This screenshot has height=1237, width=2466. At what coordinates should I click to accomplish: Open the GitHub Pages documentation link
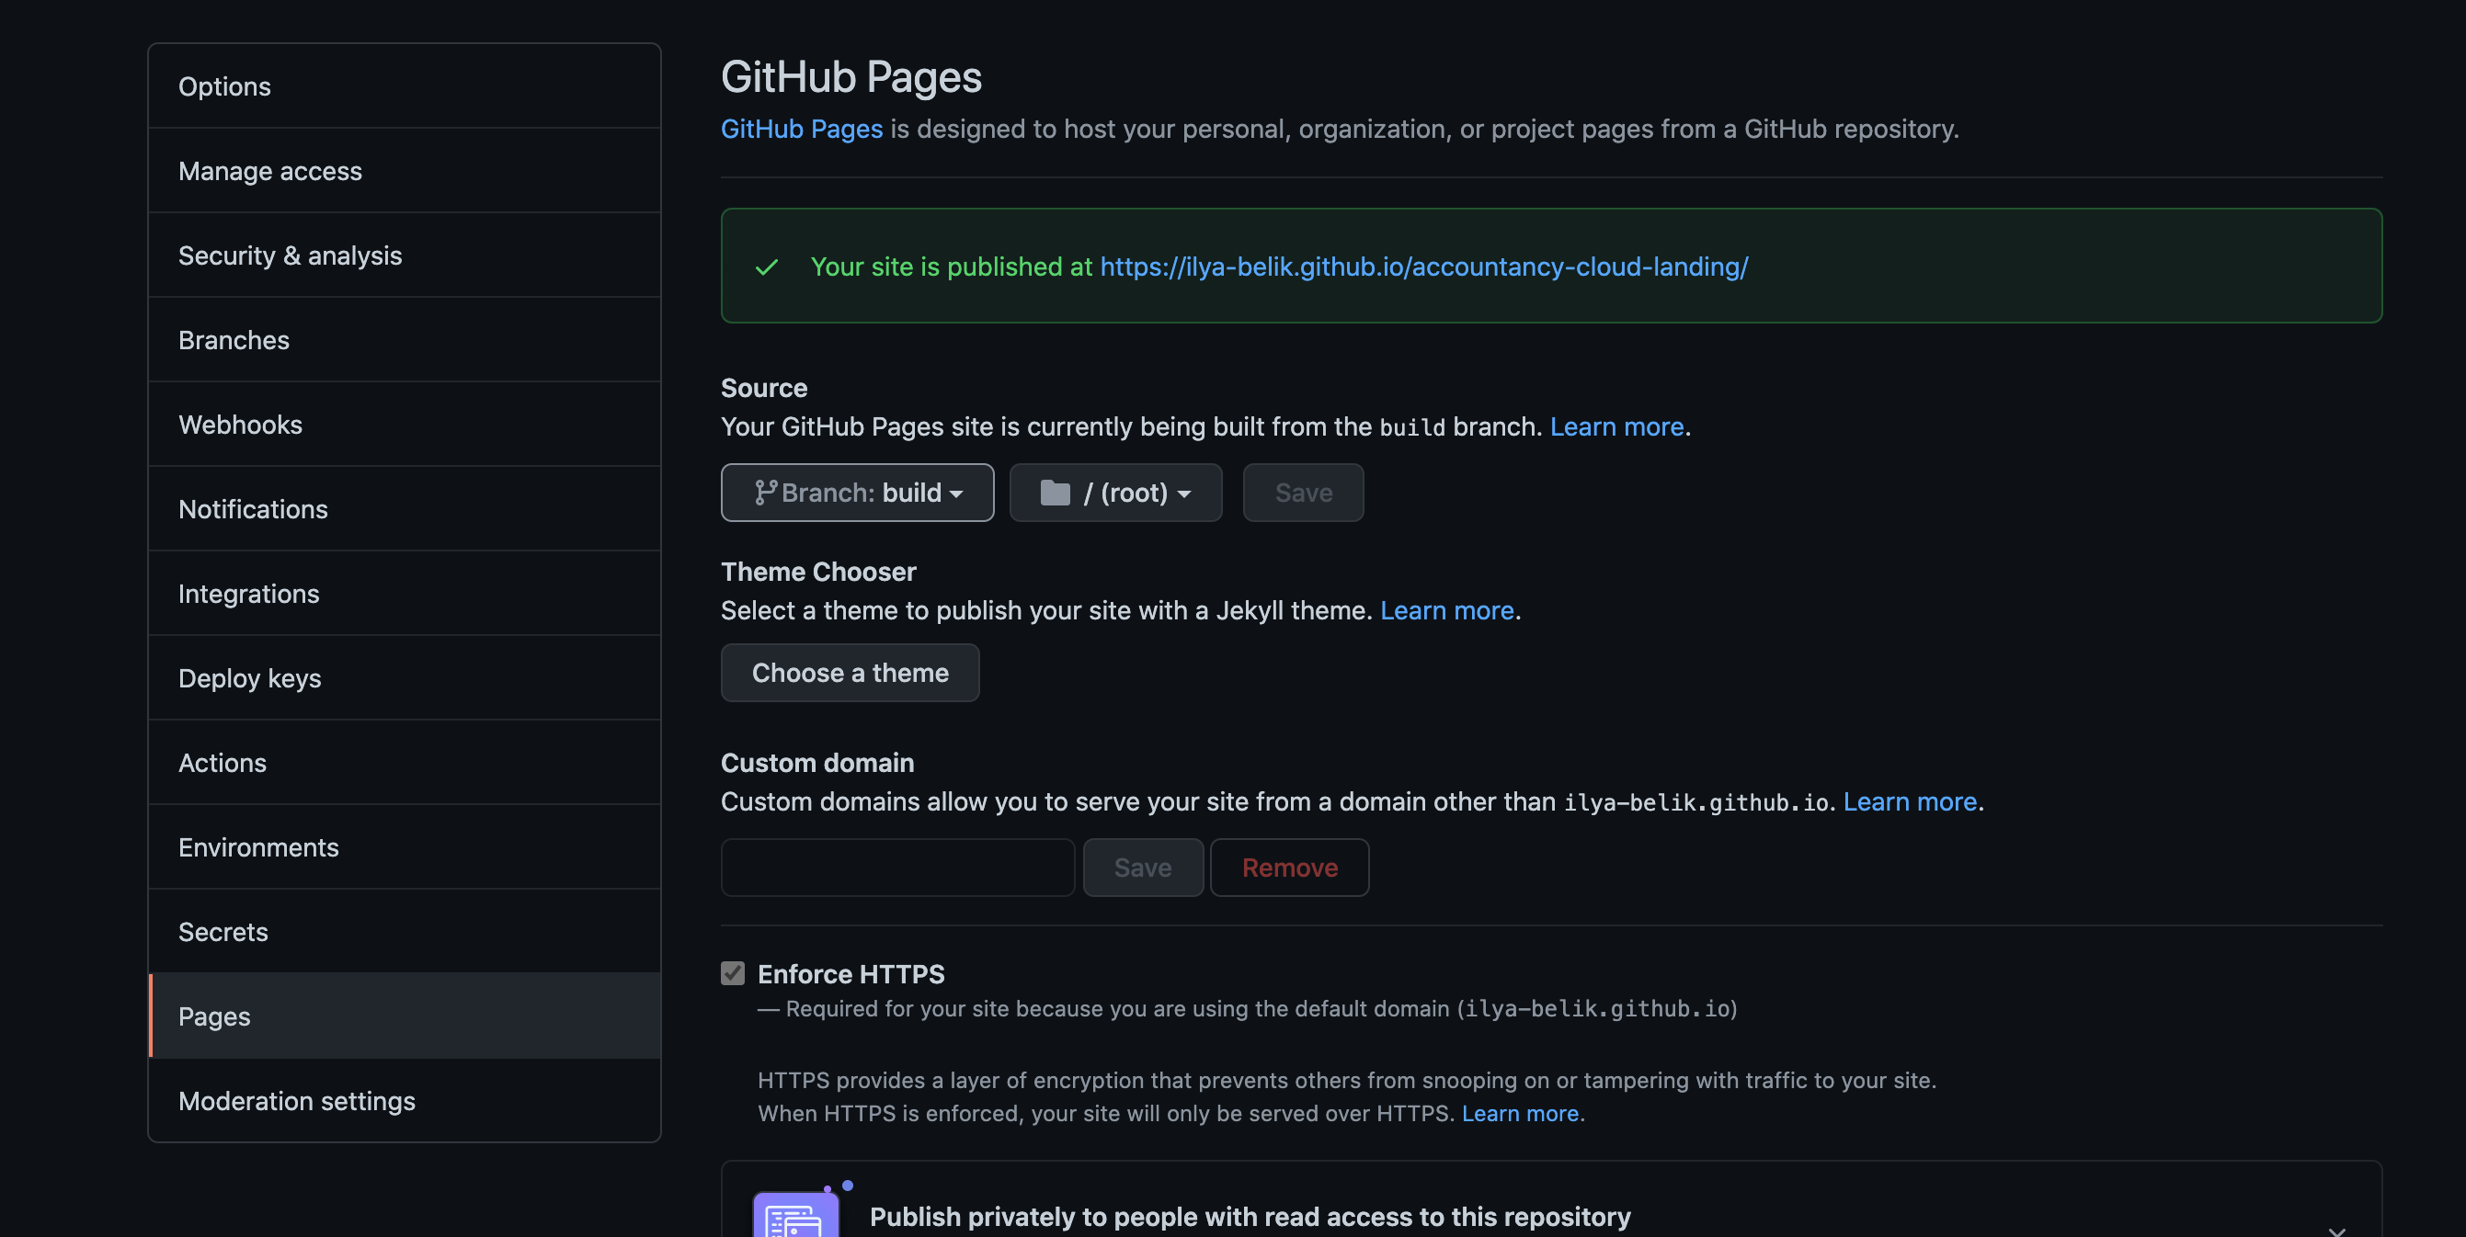coord(801,130)
